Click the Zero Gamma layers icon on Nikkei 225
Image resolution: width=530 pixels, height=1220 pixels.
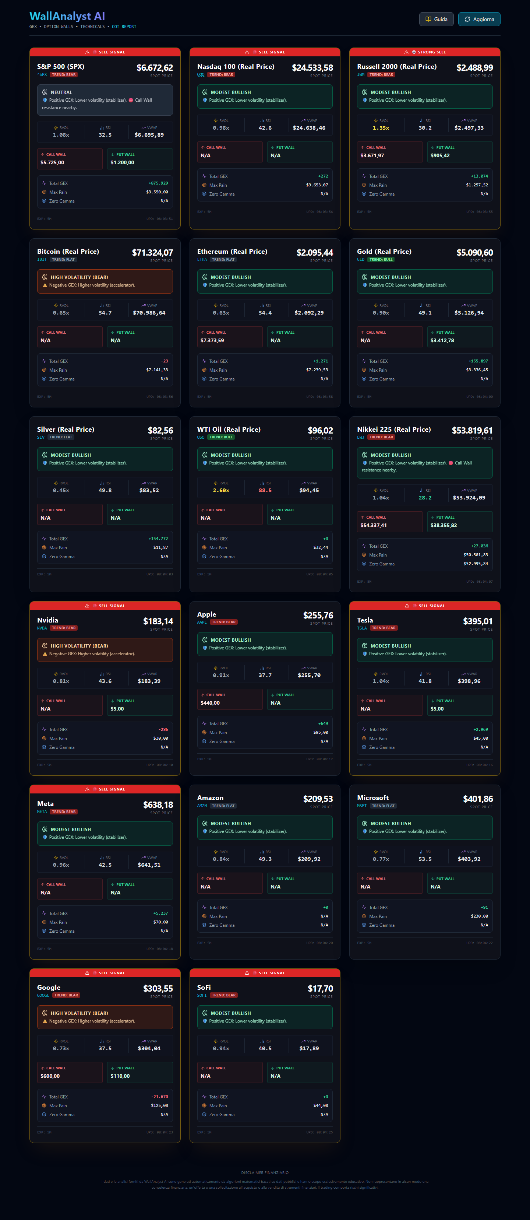tap(364, 564)
